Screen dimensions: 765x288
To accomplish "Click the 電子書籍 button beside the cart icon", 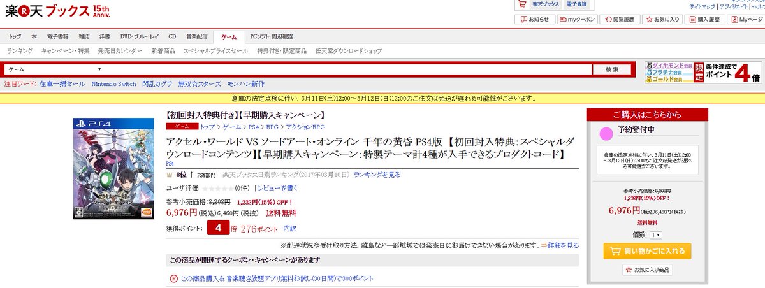I will 576,4.
